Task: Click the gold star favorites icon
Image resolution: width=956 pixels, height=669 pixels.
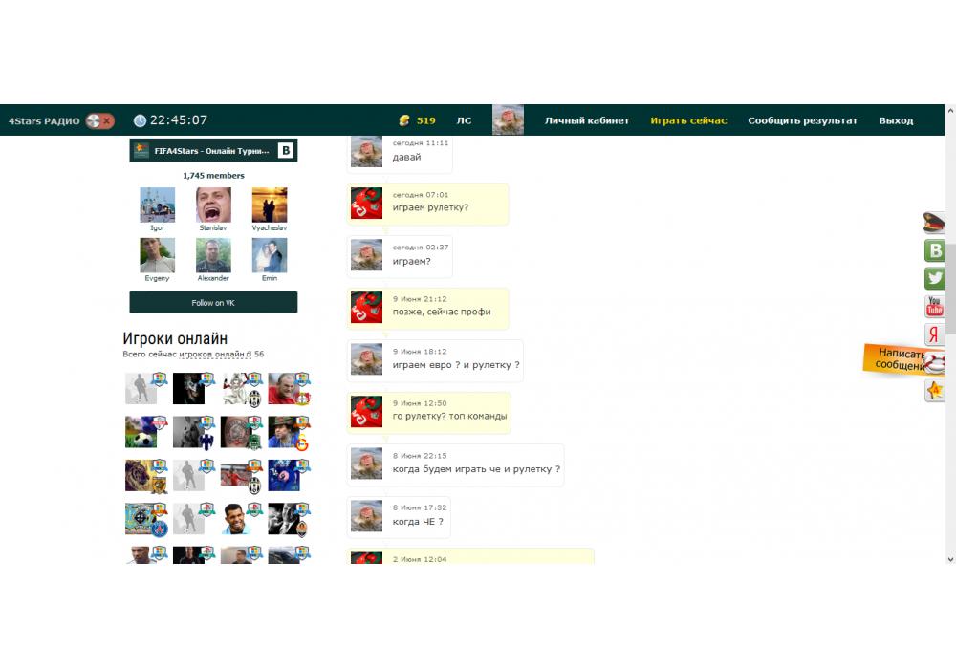Action: point(934,390)
